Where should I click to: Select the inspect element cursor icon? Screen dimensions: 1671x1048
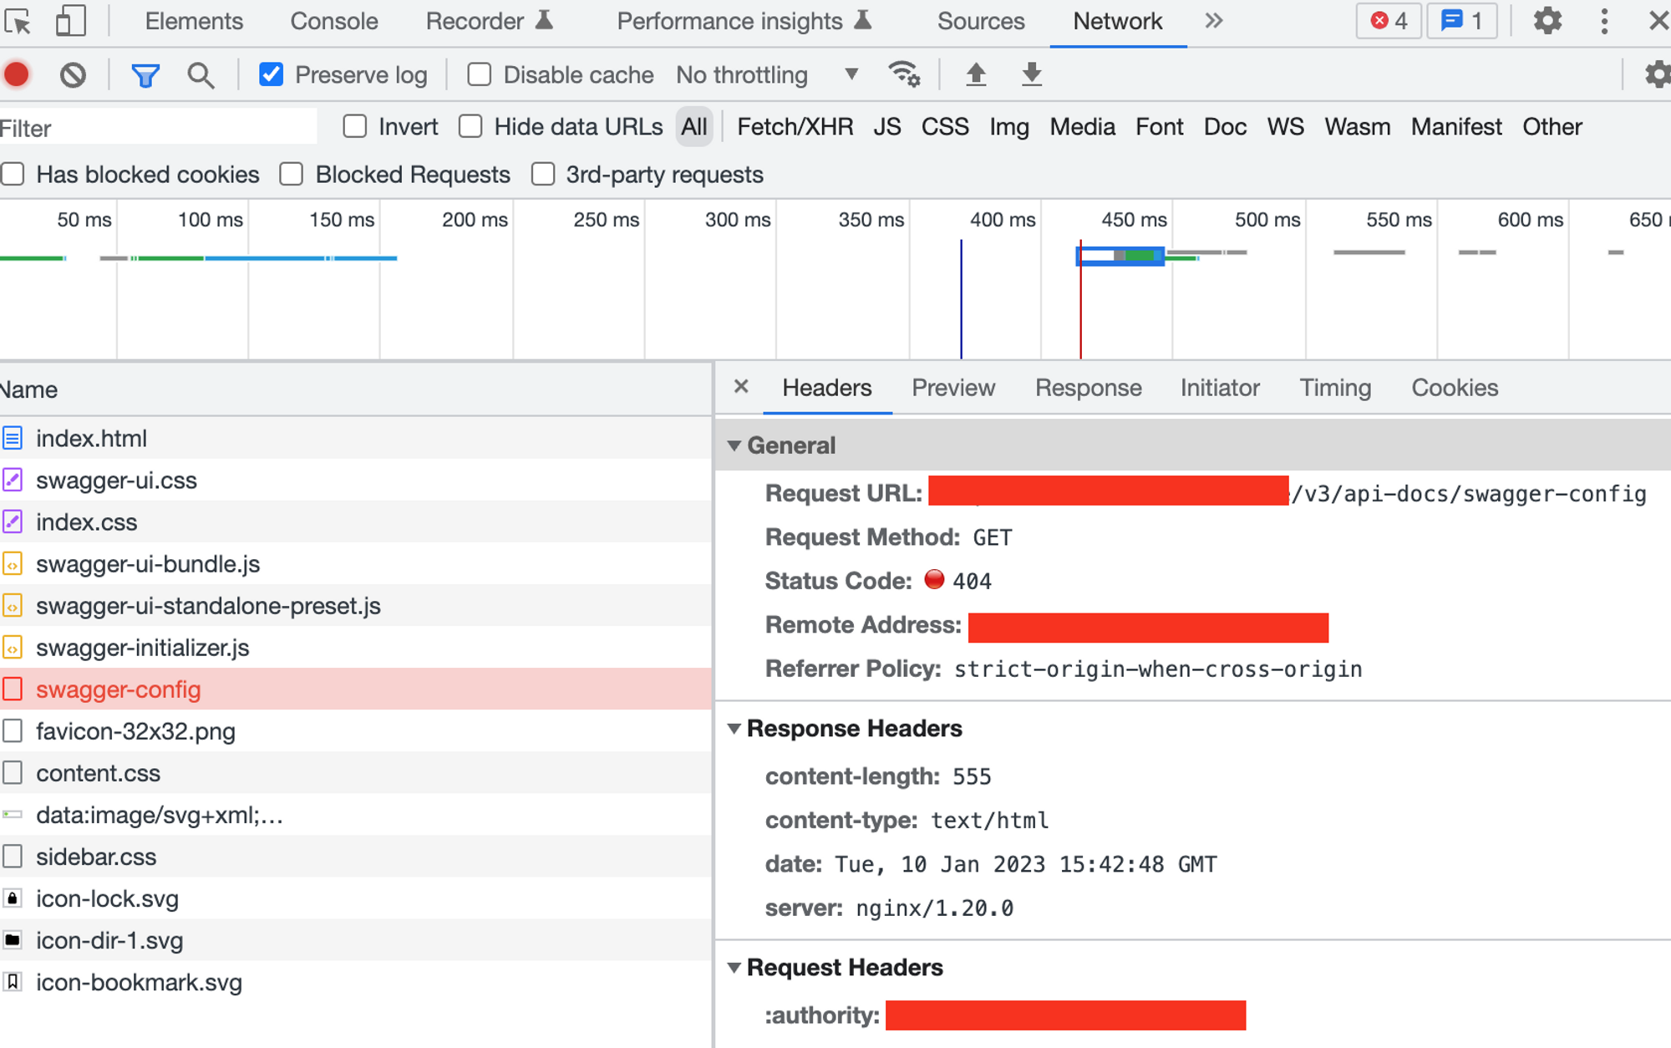click(x=18, y=21)
